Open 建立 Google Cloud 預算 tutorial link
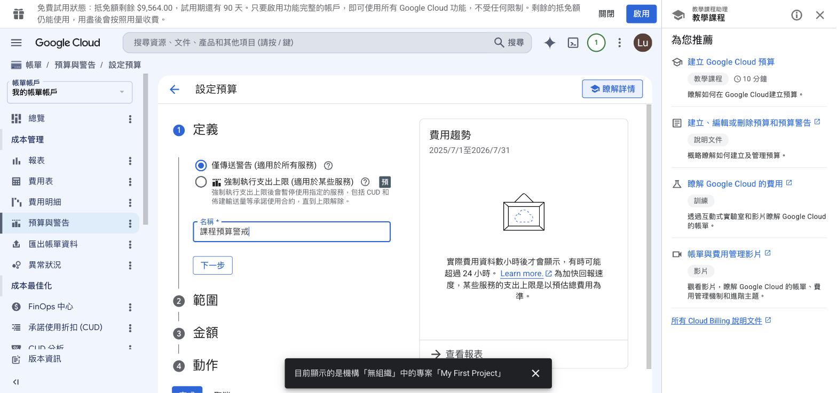This screenshot has height=393, width=837. (x=731, y=62)
